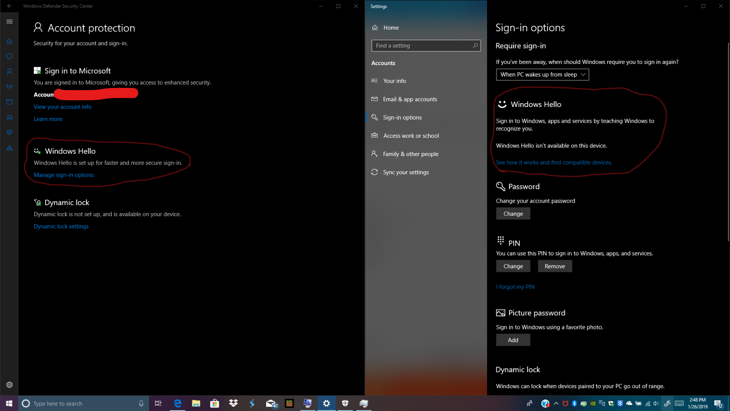The image size is (730, 411).
Task: Click Settings window vertical scrollbar
Action: [728, 142]
